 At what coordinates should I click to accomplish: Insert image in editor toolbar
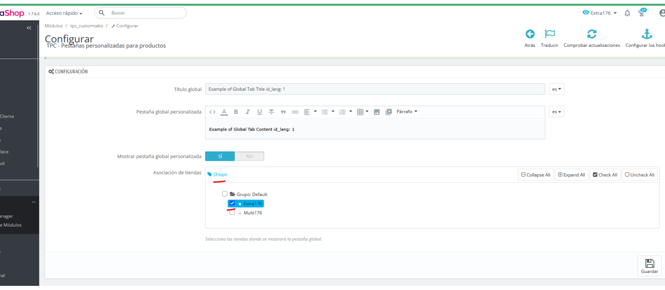tap(377, 112)
